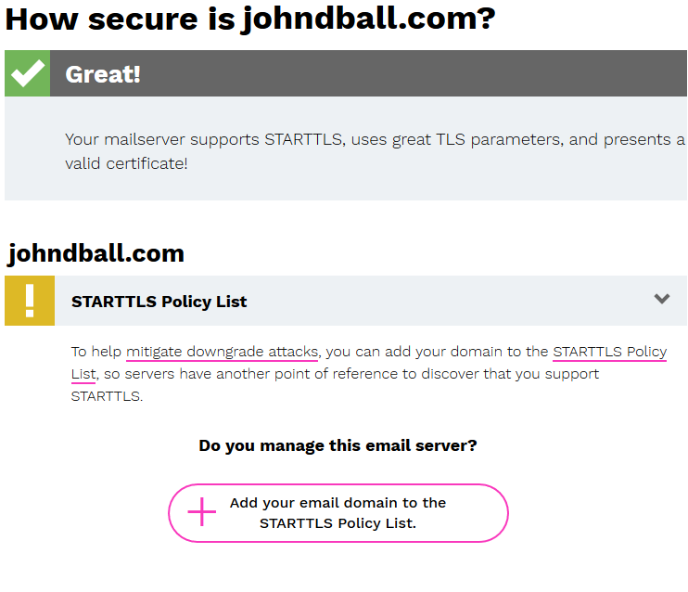The width and height of the screenshot is (688, 592).
Task: Click the yellow exclamation warning icon
Action: pyautogui.click(x=30, y=301)
